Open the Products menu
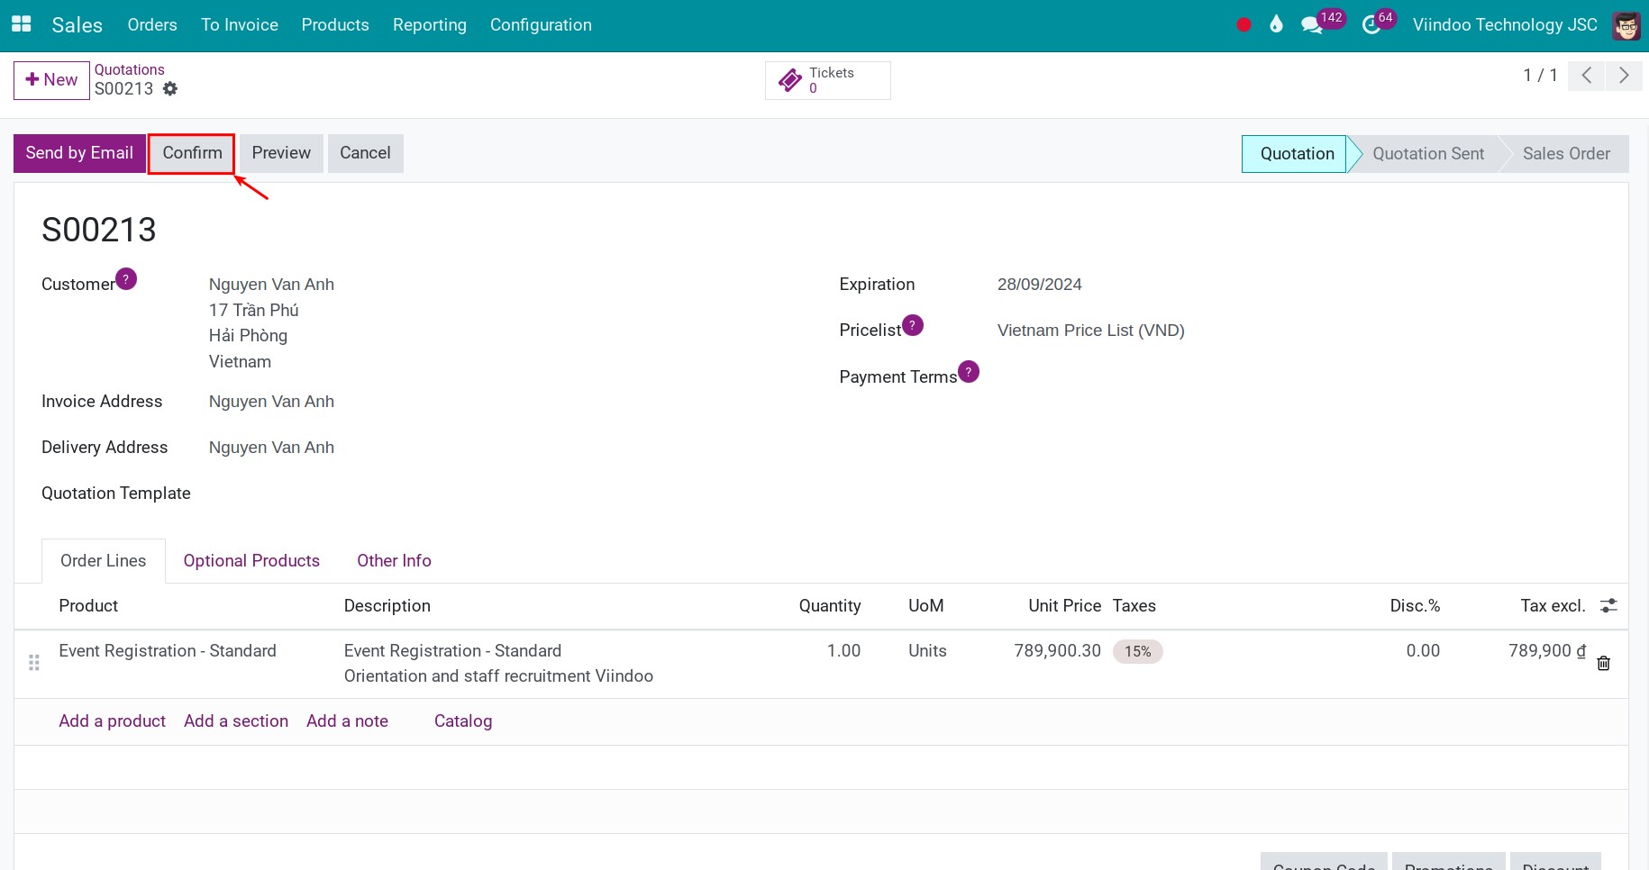Screen dimensions: 1649x870 [335, 25]
